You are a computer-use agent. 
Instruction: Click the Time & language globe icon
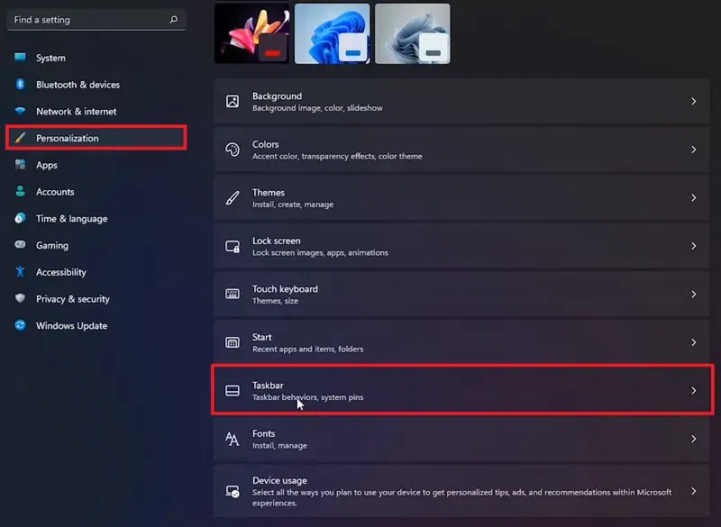click(20, 218)
